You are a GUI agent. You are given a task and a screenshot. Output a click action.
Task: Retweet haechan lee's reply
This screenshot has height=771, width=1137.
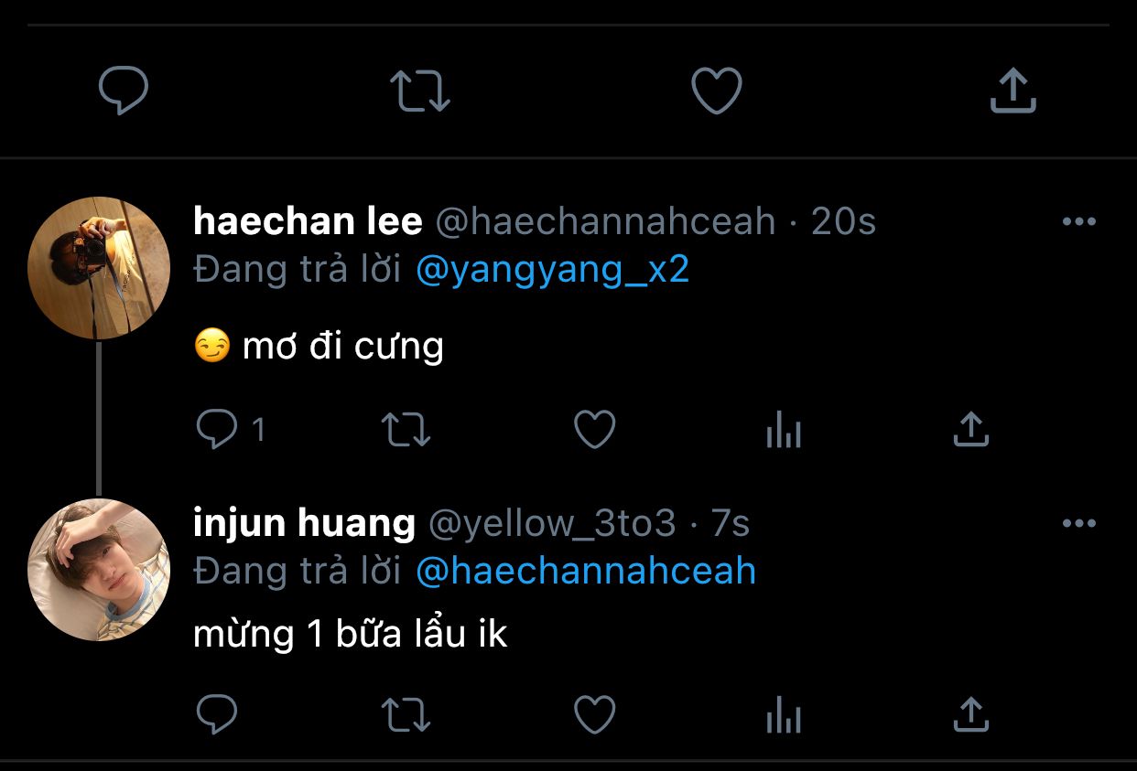[406, 430]
